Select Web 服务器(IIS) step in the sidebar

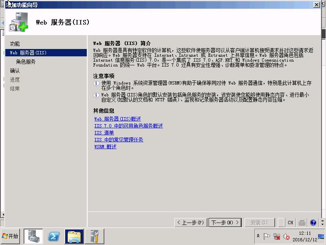[x=28, y=53]
